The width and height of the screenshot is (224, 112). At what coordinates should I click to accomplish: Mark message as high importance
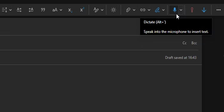click(x=192, y=10)
